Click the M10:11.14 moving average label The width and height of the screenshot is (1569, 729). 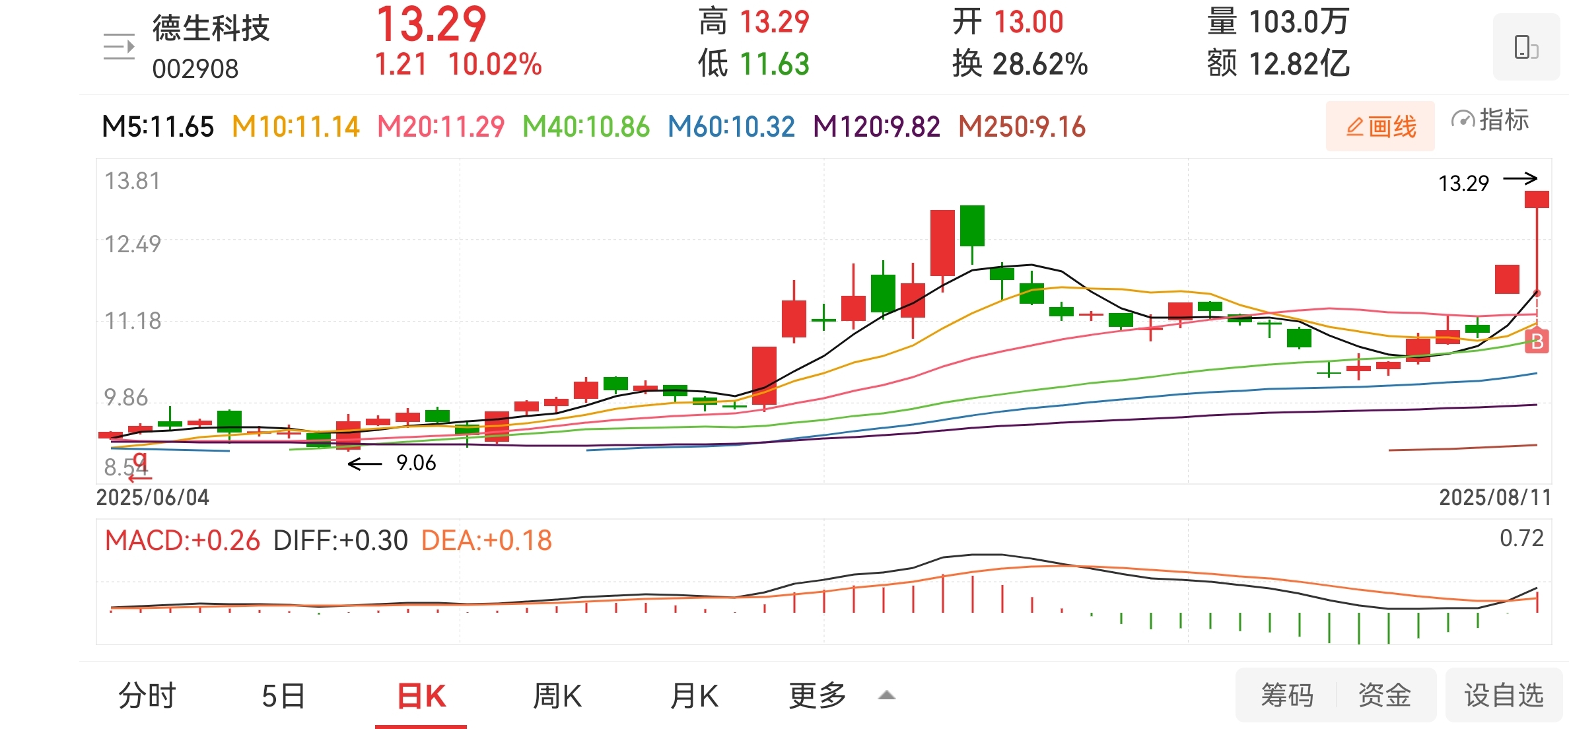point(296,127)
